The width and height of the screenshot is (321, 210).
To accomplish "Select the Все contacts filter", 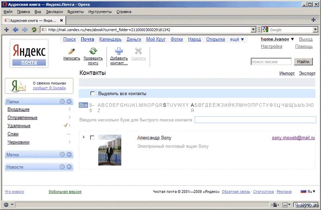I will click(83, 105).
